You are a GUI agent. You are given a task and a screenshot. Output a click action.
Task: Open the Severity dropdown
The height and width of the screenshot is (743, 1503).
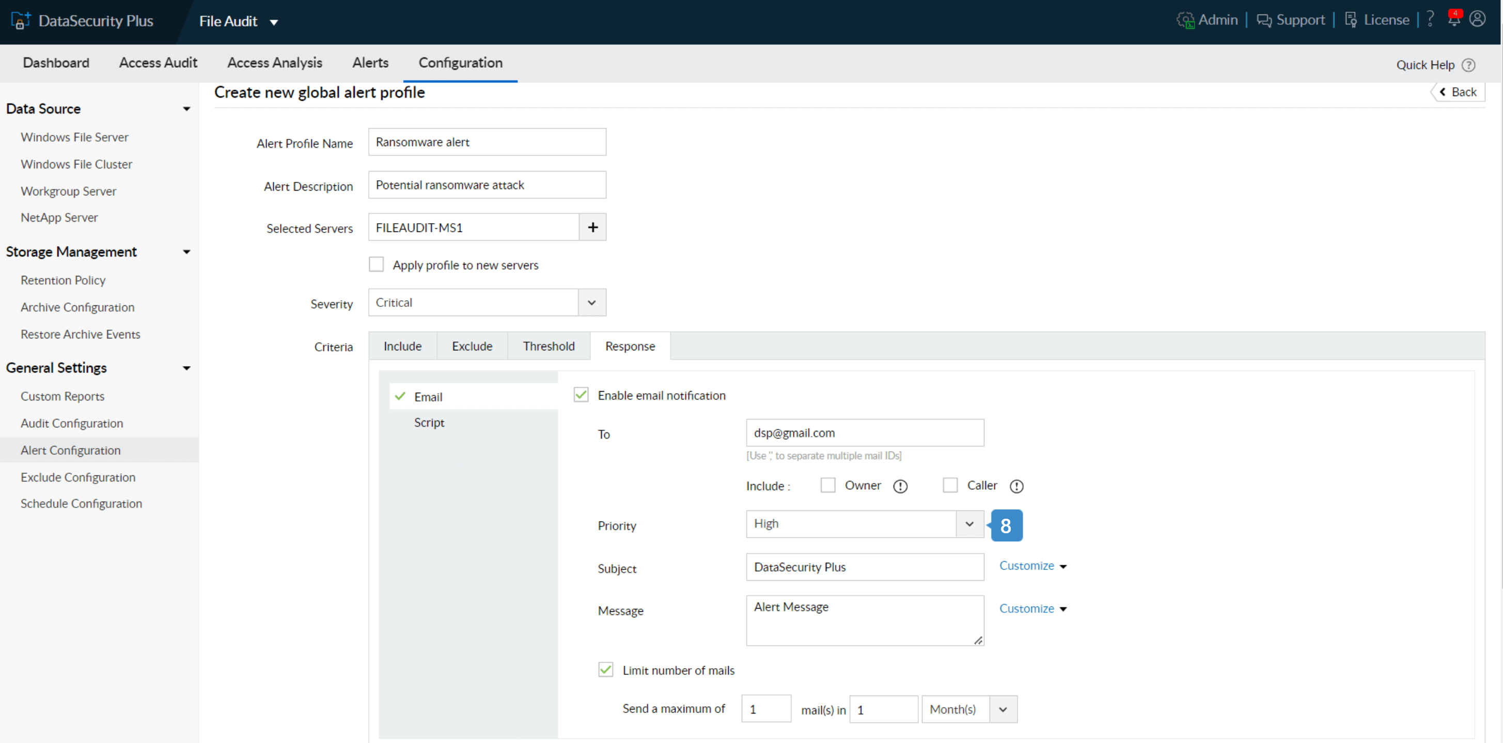591,302
